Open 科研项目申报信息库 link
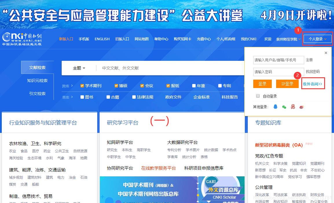 (204, 168)
